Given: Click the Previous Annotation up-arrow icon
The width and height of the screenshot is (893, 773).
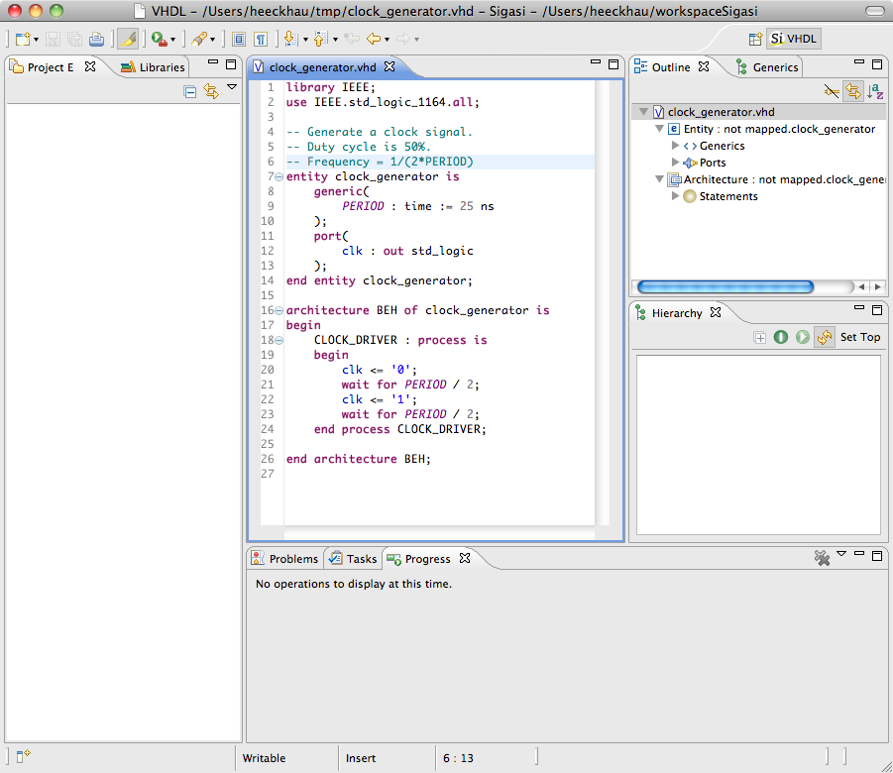Looking at the screenshot, I should (x=320, y=39).
